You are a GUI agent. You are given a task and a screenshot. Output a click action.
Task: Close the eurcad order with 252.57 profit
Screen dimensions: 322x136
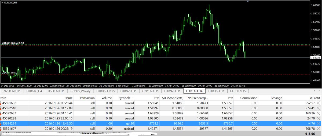[319, 103]
